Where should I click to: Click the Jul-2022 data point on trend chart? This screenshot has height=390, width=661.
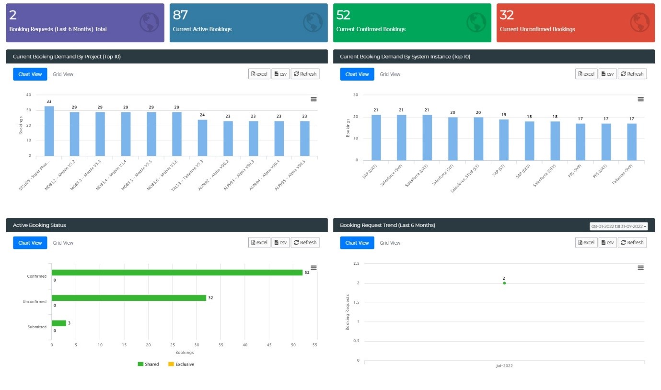pos(504,283)
